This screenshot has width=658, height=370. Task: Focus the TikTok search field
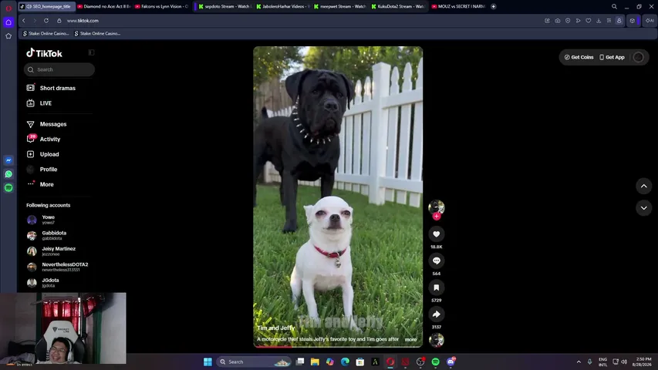coord(59,69)
